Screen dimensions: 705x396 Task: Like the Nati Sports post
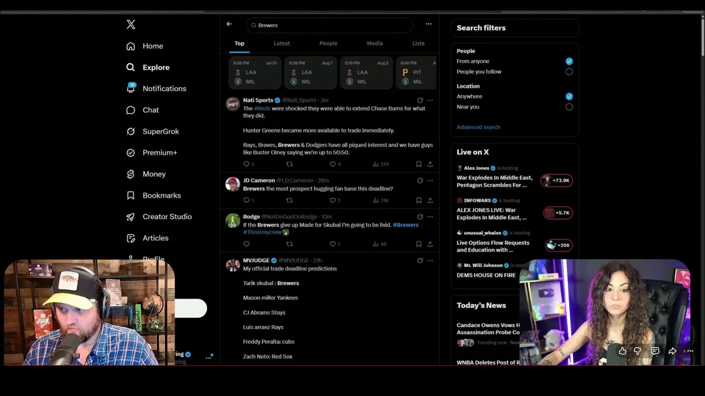click(x=332, y=164)
